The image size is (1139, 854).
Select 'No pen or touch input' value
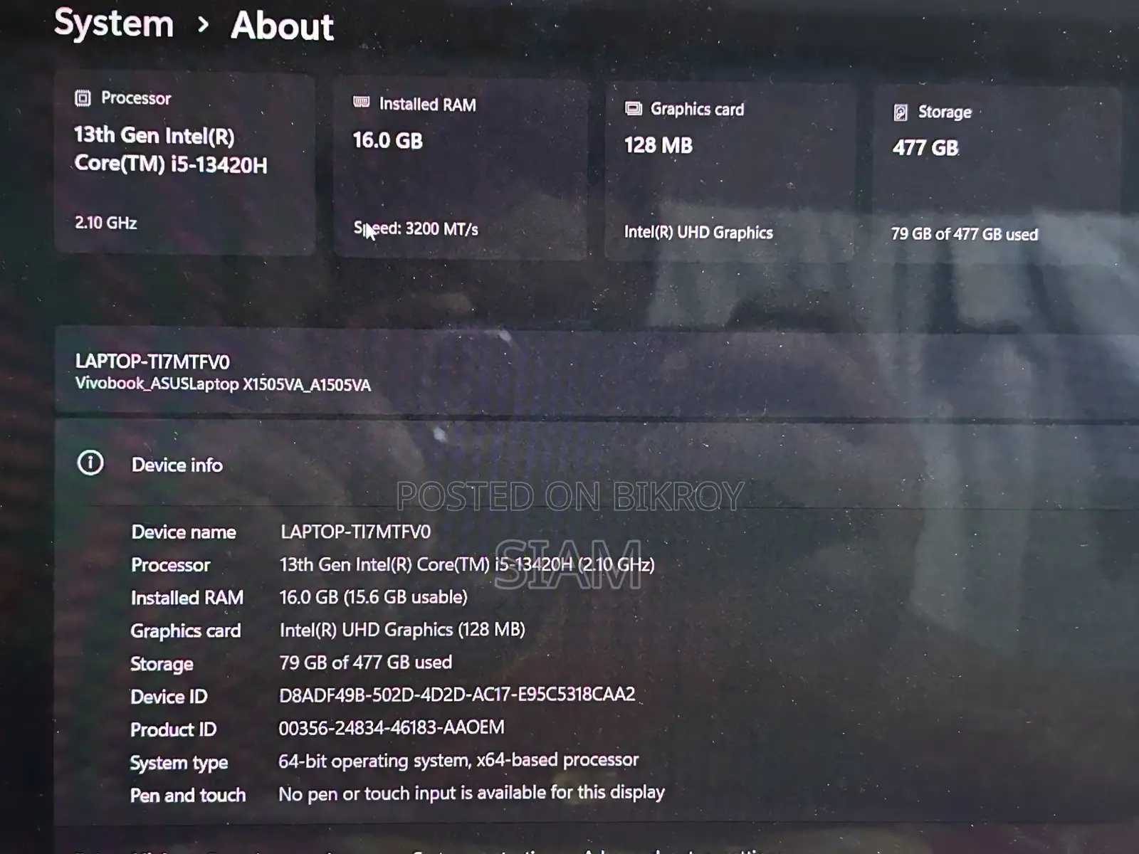[471, 793]
